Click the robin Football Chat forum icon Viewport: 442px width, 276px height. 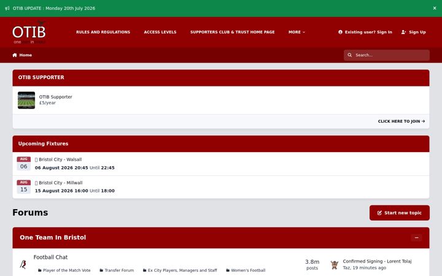pyautogui.click(x=23, y=264)
